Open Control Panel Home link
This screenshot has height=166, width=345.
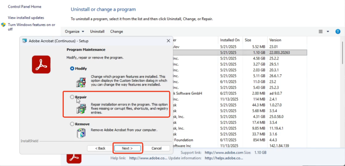coord(24,7)
